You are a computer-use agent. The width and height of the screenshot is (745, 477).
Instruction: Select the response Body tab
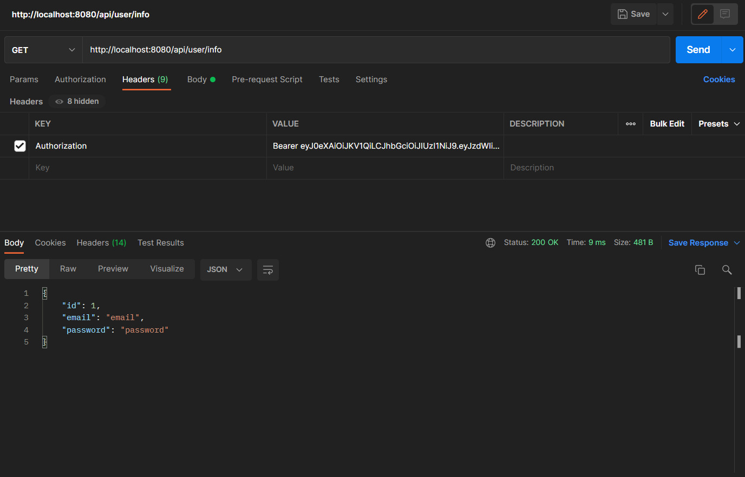point(14,243)
